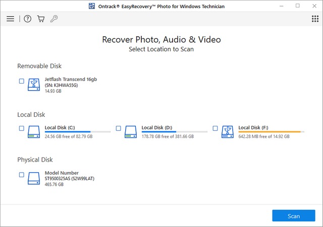The height and width of the screenshot is (227, 323).
Task: Click the Local Disk (C:) drive icon
Action: [x=34, y=132]
